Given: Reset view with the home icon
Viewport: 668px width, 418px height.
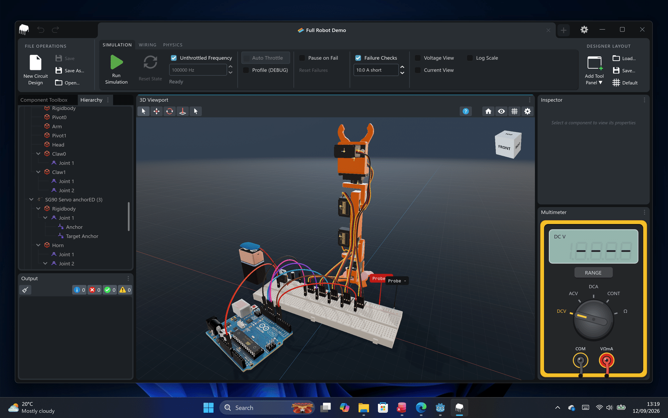Looking at the screenshot, I should click(488, 111).
